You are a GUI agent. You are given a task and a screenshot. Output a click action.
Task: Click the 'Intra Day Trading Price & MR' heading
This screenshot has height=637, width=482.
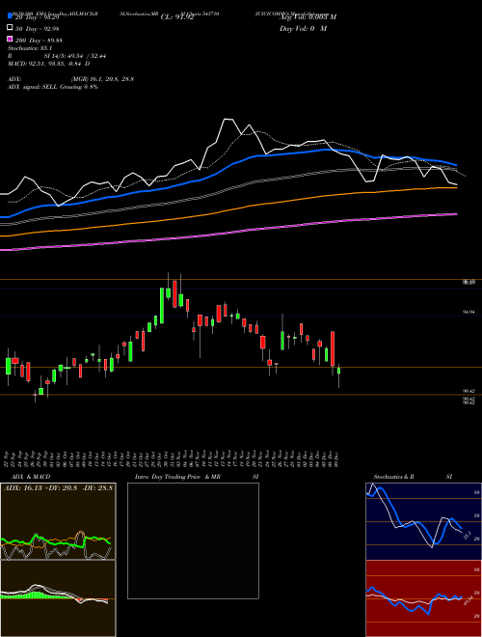(177, 477)
